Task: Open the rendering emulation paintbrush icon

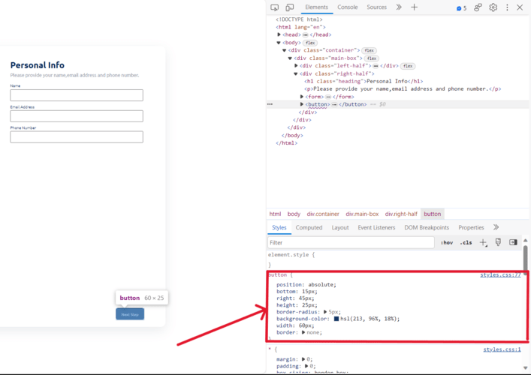Action: (498, 242)
